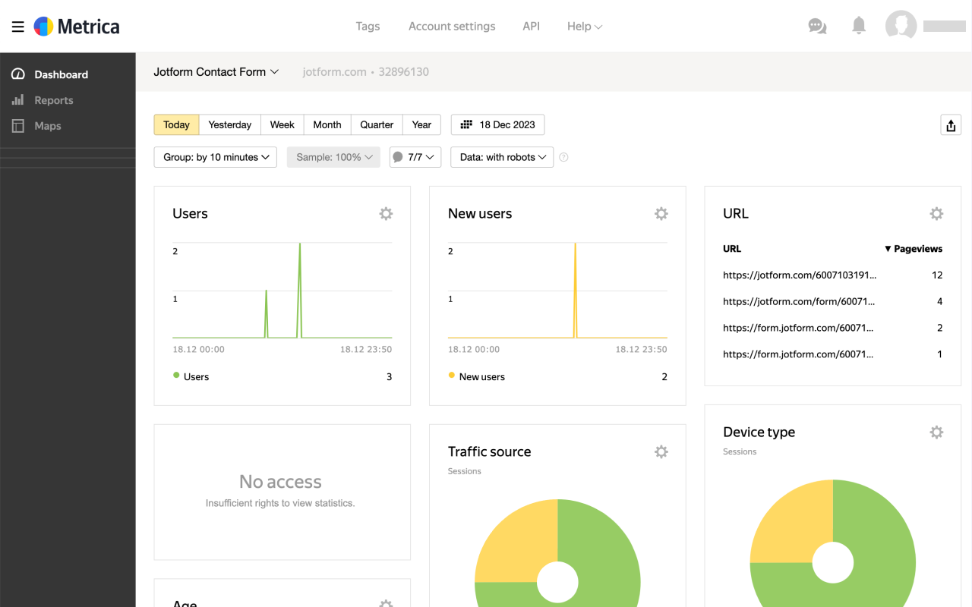Click the hamburger menu icon
972x607 pixels.
17,26
